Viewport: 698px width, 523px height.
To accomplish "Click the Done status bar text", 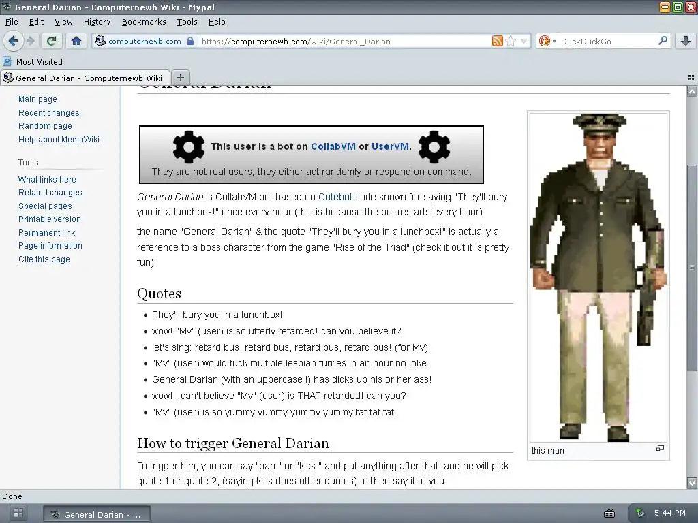I will pyautogui.click(x=12, y=496).
